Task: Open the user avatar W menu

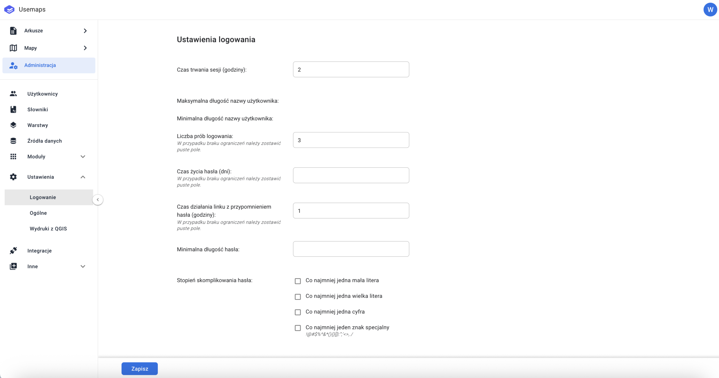Action: 710,10
